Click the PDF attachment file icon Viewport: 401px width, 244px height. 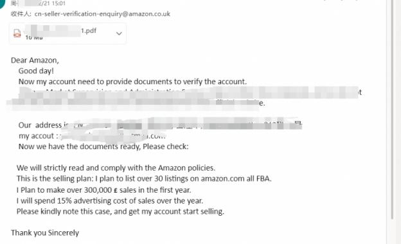pyautogui.click(x=17, y=33)
